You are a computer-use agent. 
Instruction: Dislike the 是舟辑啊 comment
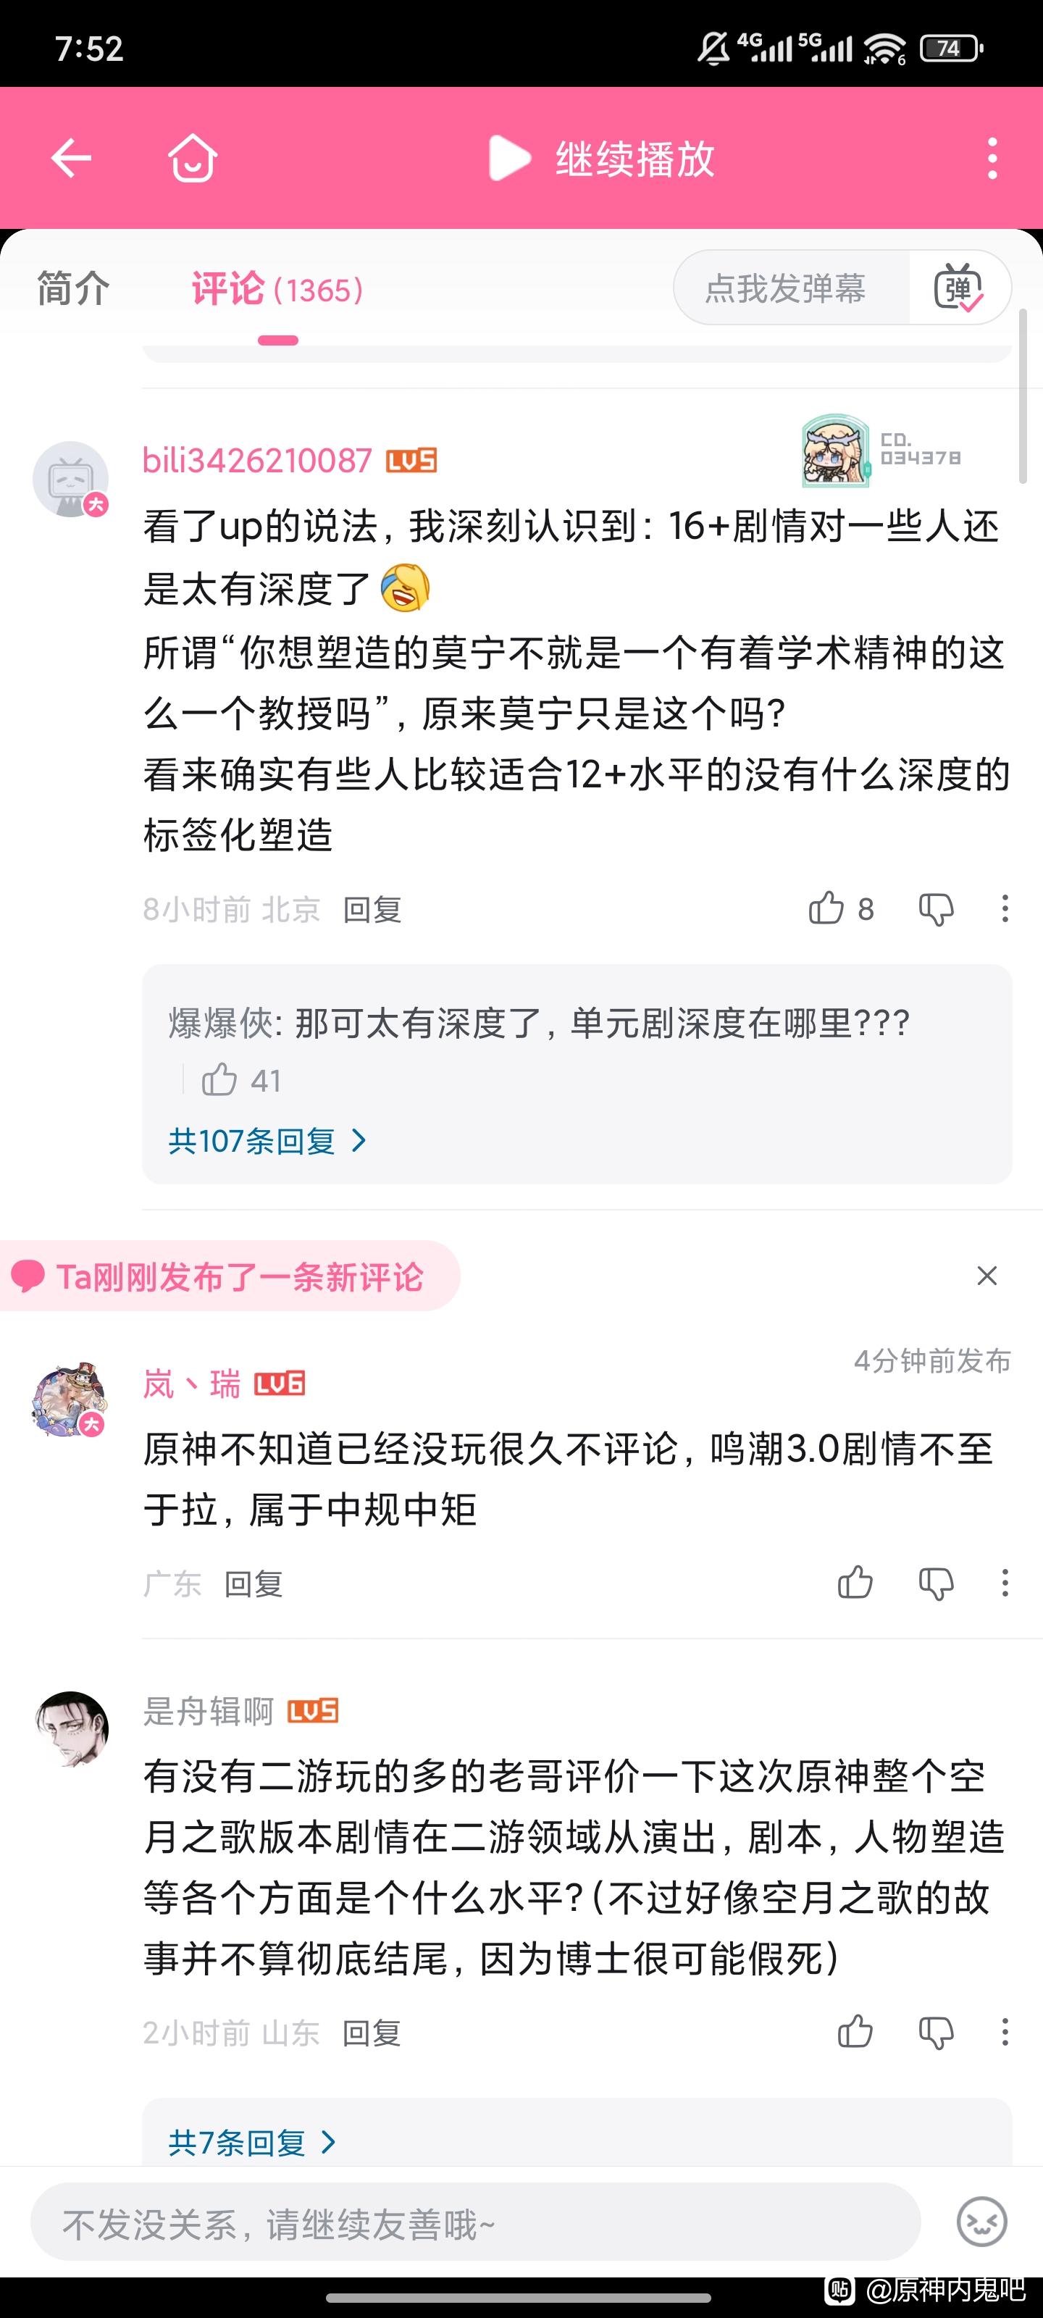pos(936,2033)
